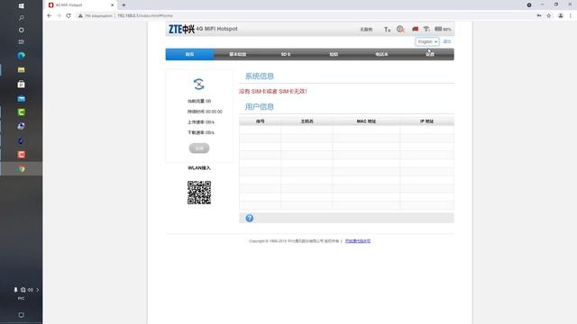Go back with the browser back arrow

click(50, 16)
